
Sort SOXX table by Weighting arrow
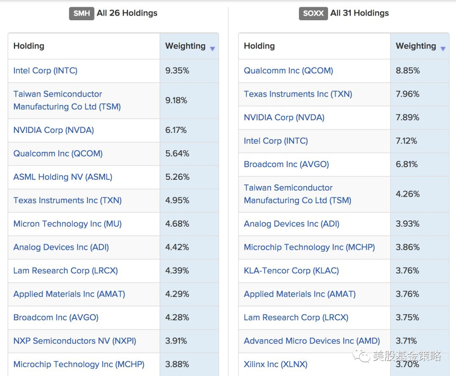443,49
